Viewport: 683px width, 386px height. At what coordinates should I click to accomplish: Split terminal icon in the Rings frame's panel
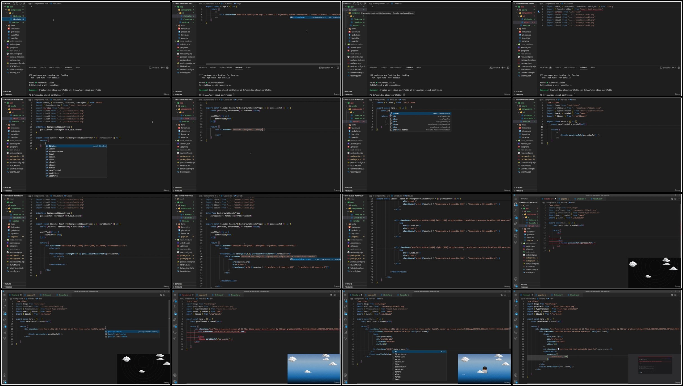pos(338,67)
